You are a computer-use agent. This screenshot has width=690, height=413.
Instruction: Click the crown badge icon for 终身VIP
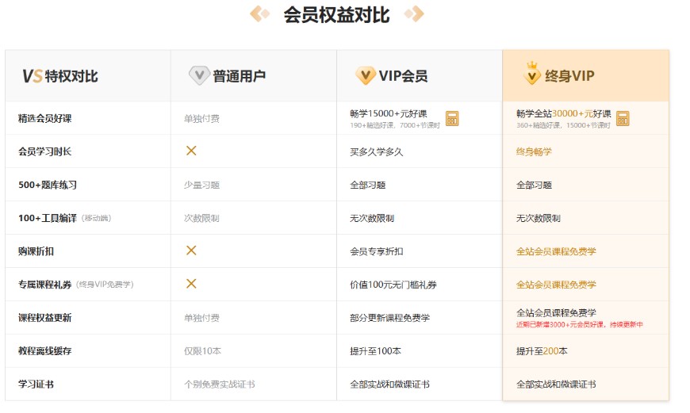click(533, 74)
